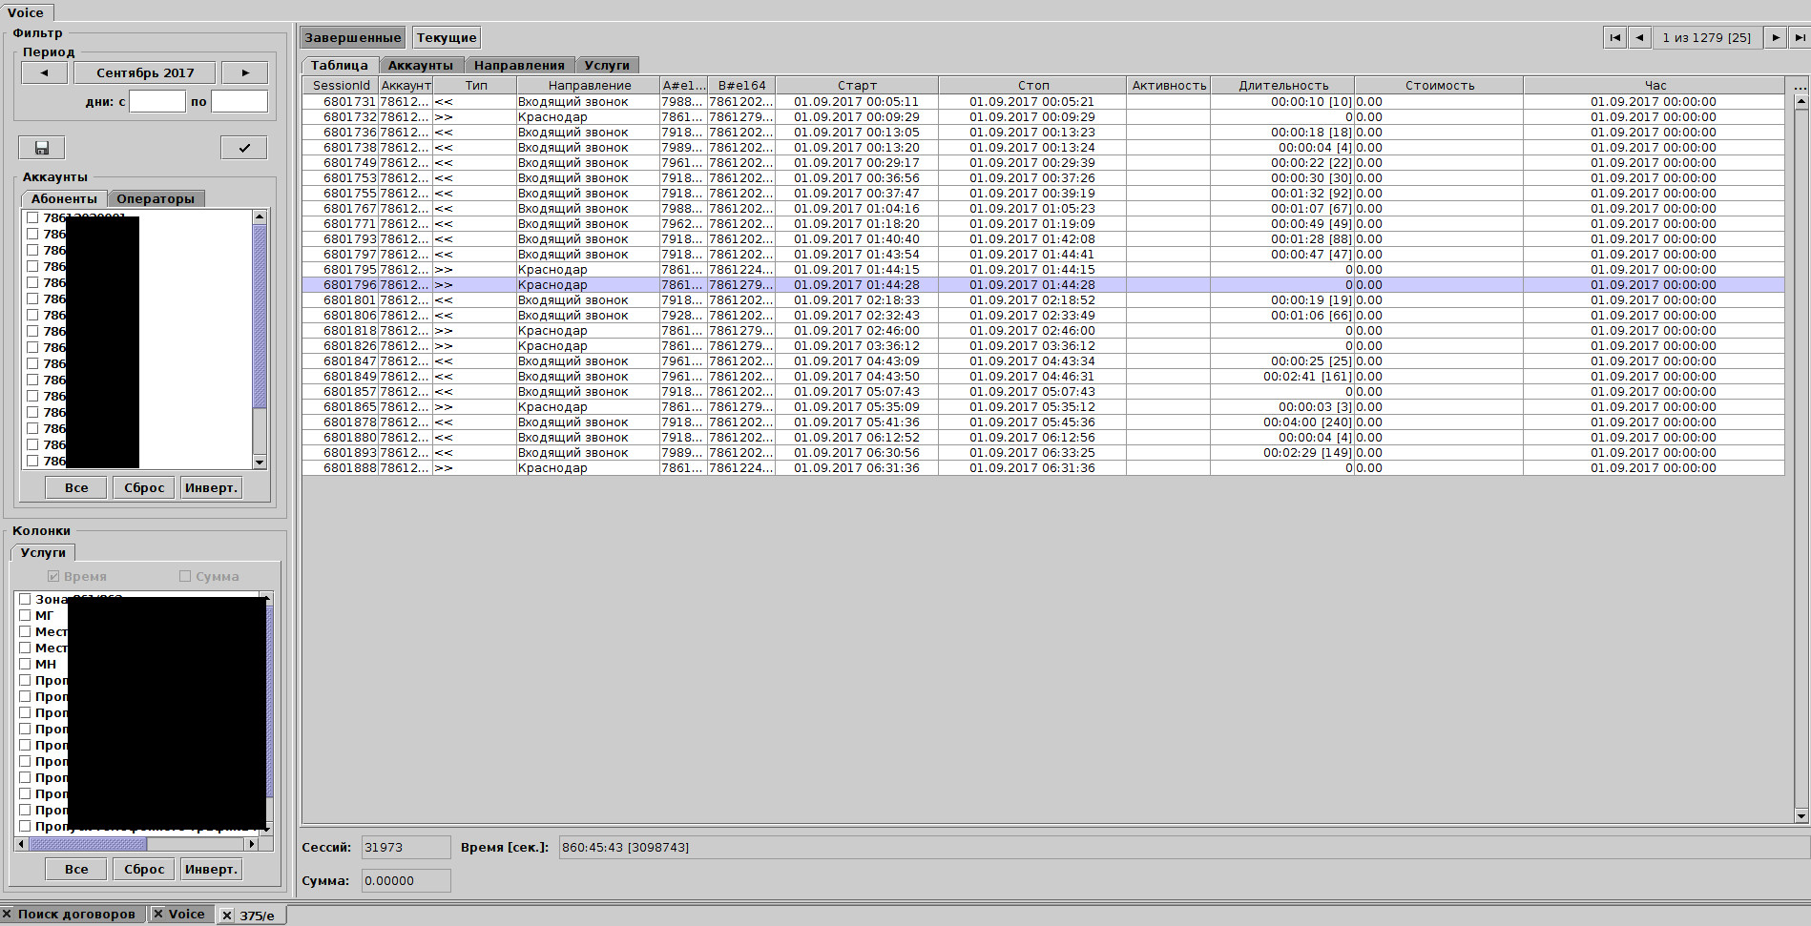1811x926 pixels.
Task: Open the next results page
Action: [x=1776, y=37]
